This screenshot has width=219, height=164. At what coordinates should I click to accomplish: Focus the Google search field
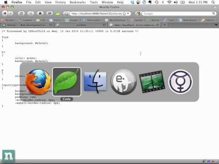tap(177, 14)
